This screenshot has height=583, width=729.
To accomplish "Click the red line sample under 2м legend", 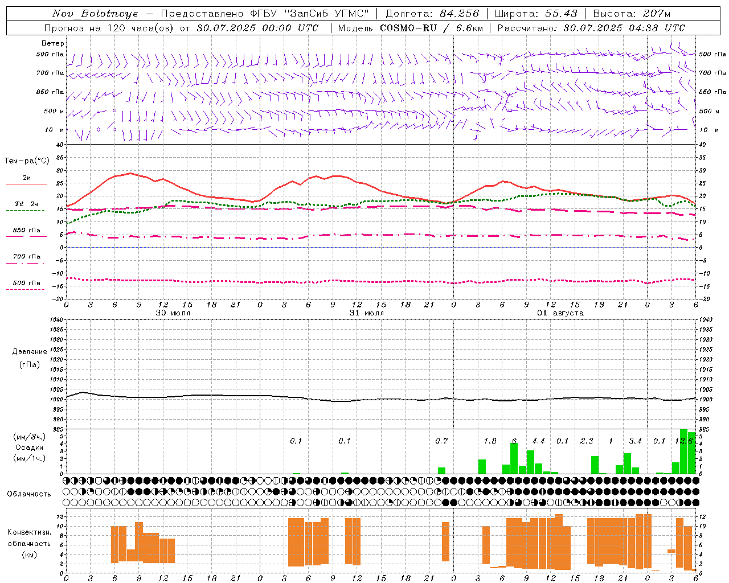I will pyautogui.click(x=26, y=184).
